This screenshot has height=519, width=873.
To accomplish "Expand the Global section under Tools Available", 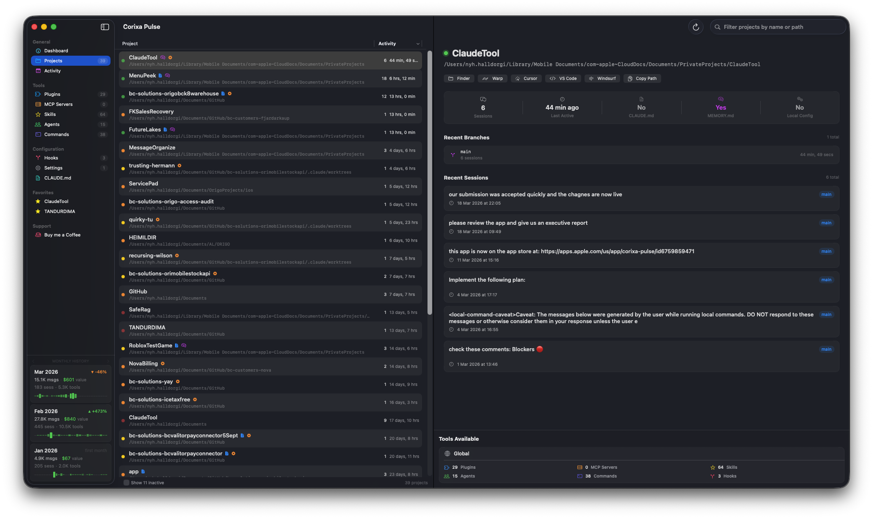I will point(462,453).
